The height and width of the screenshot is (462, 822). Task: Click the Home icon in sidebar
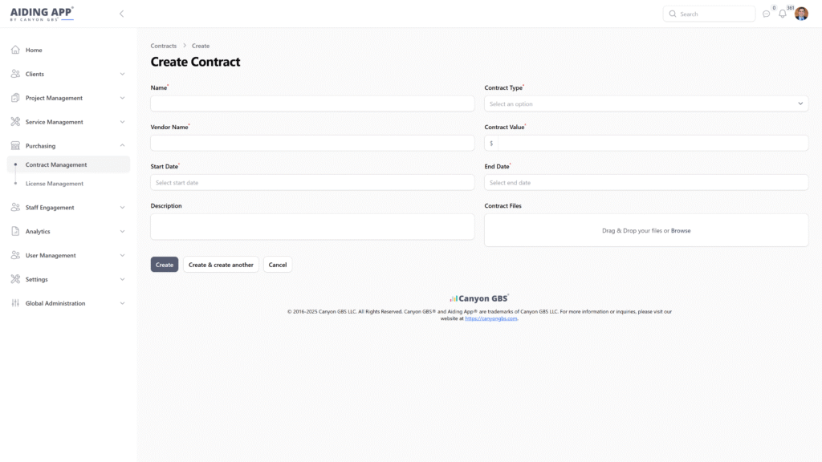[x=15, y=50]
